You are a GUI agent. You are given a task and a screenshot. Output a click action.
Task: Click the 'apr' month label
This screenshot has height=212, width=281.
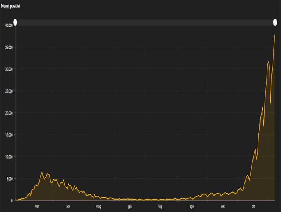(x=68, y=207)
